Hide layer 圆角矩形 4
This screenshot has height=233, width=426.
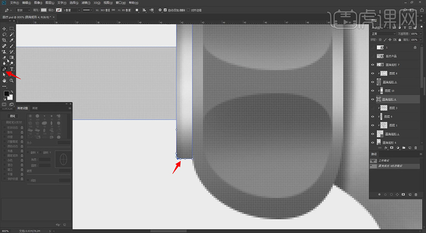(x=373, y=99)
